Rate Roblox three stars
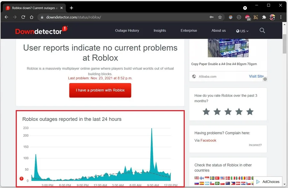288x188 pixels. [x=228, y=112]
